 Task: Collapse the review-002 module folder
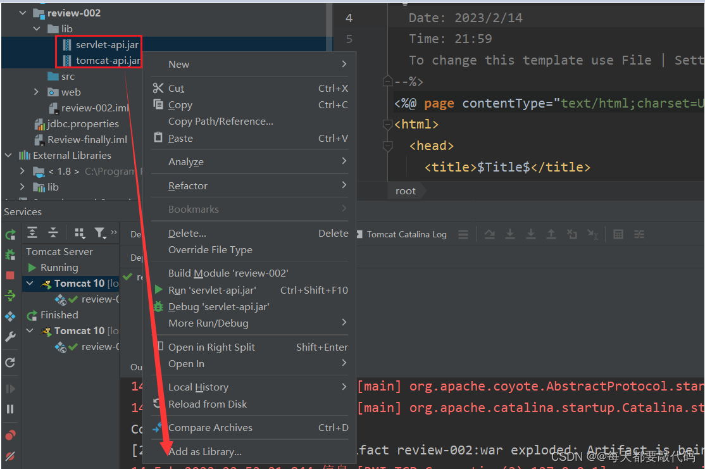pyautogui.click(x=23, y=13)
